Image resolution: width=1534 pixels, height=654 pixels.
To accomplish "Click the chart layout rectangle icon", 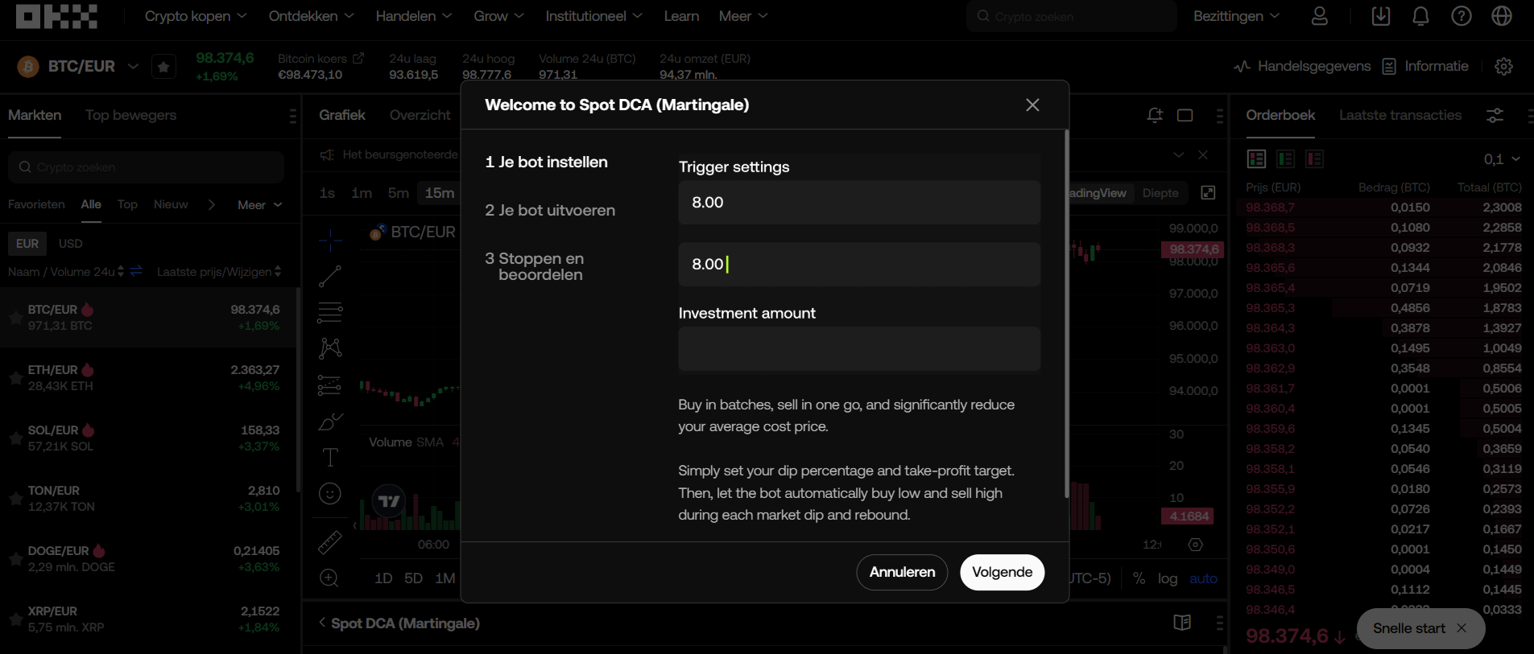I will coord(1185,115).
